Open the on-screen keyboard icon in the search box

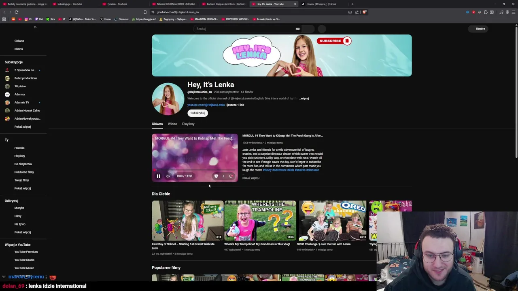coord(298,29)
